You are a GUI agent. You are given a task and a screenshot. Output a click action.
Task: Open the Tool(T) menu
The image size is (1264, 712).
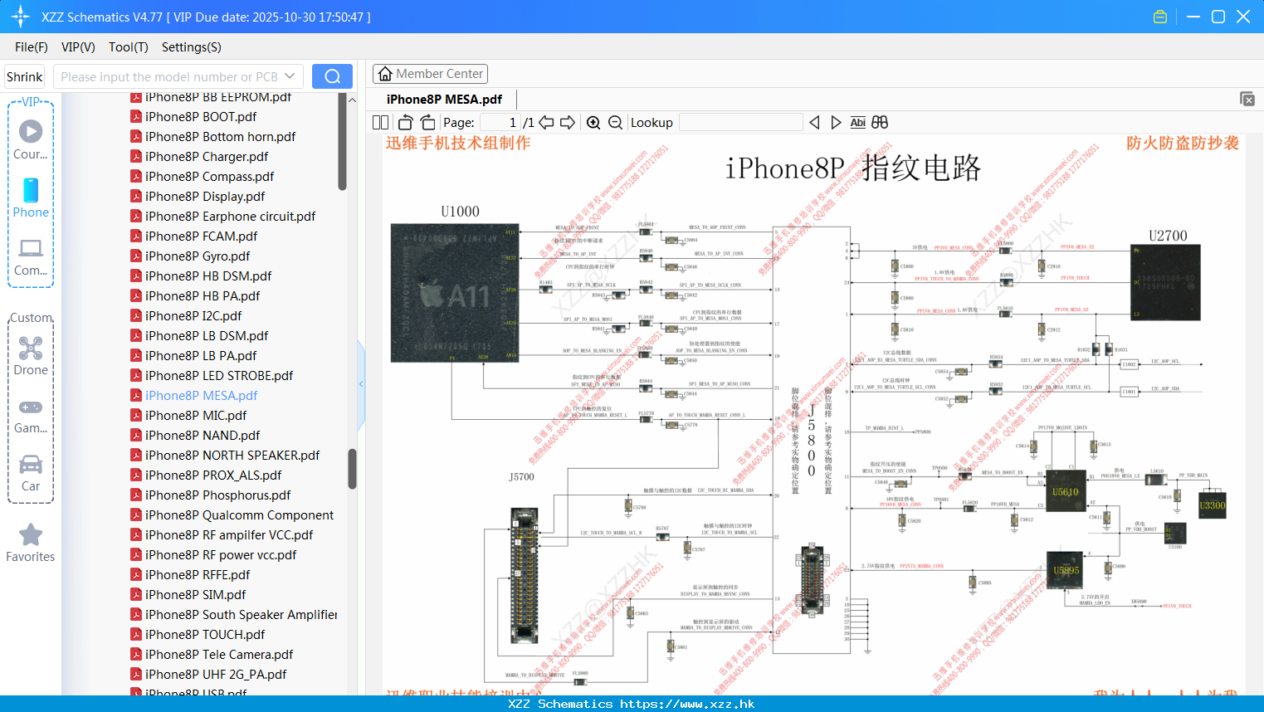[x=129, y=47]
